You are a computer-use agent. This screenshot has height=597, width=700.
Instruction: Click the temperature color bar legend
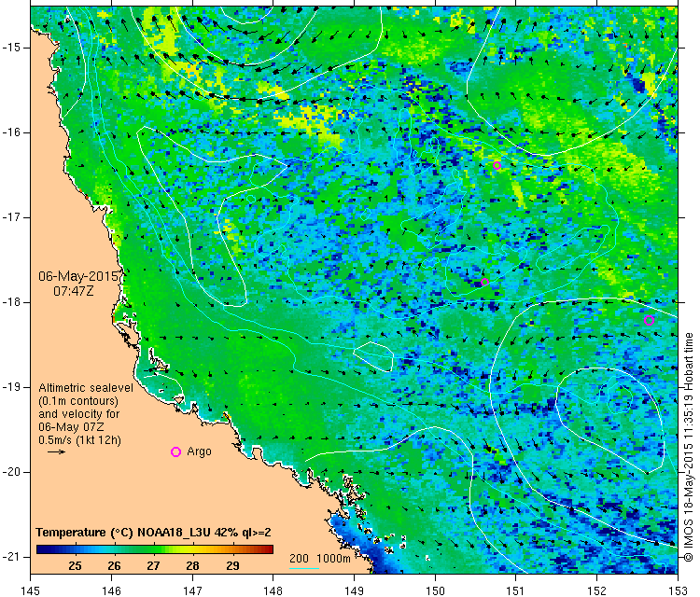(x=154, y=549)
